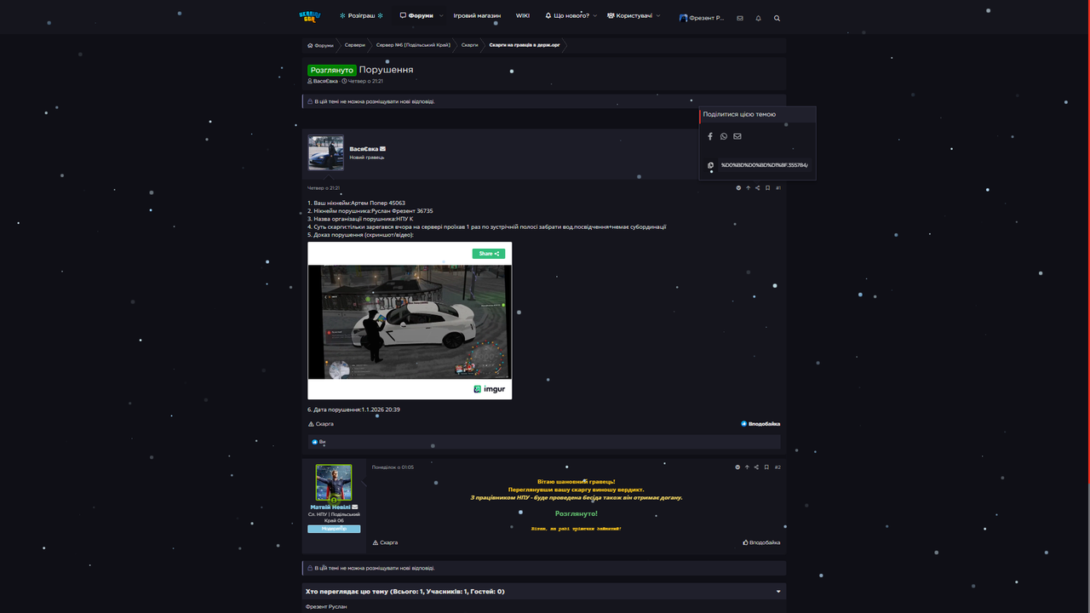Open the embedded imgur screenshot
Image resolution: width=1090 pixels, height=613 pixels.
click(x=410, y=322)
